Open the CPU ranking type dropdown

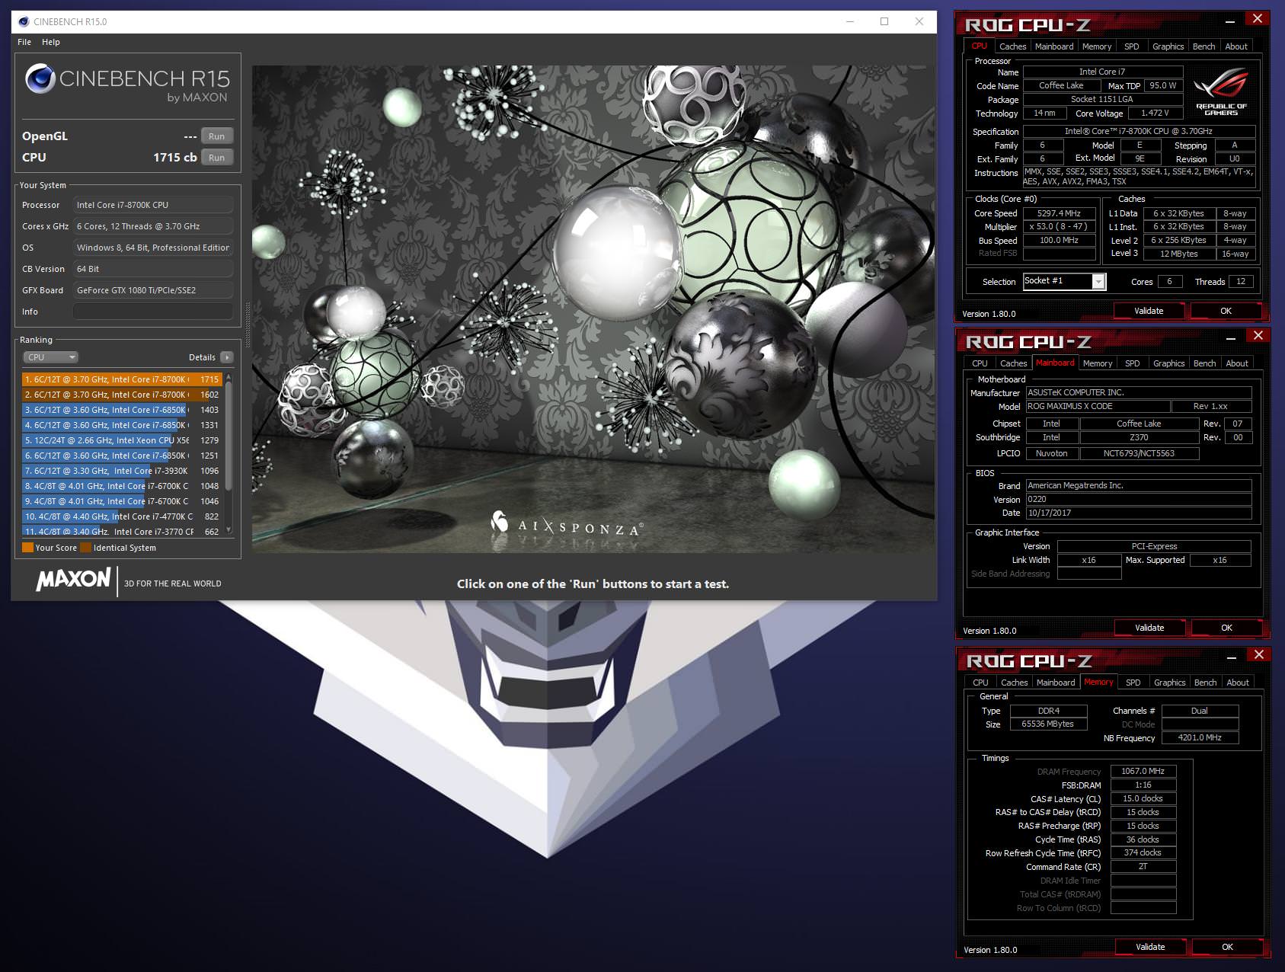pyautogui.click(x=51, y=357)
